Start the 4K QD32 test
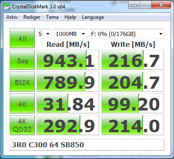 click(22, 125)
